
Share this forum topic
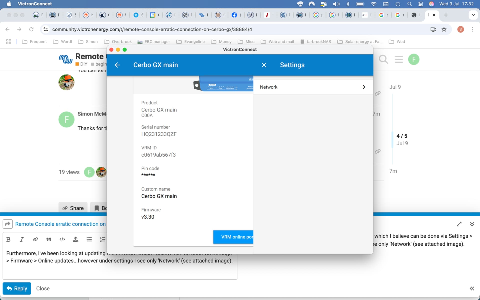[73, 208]
